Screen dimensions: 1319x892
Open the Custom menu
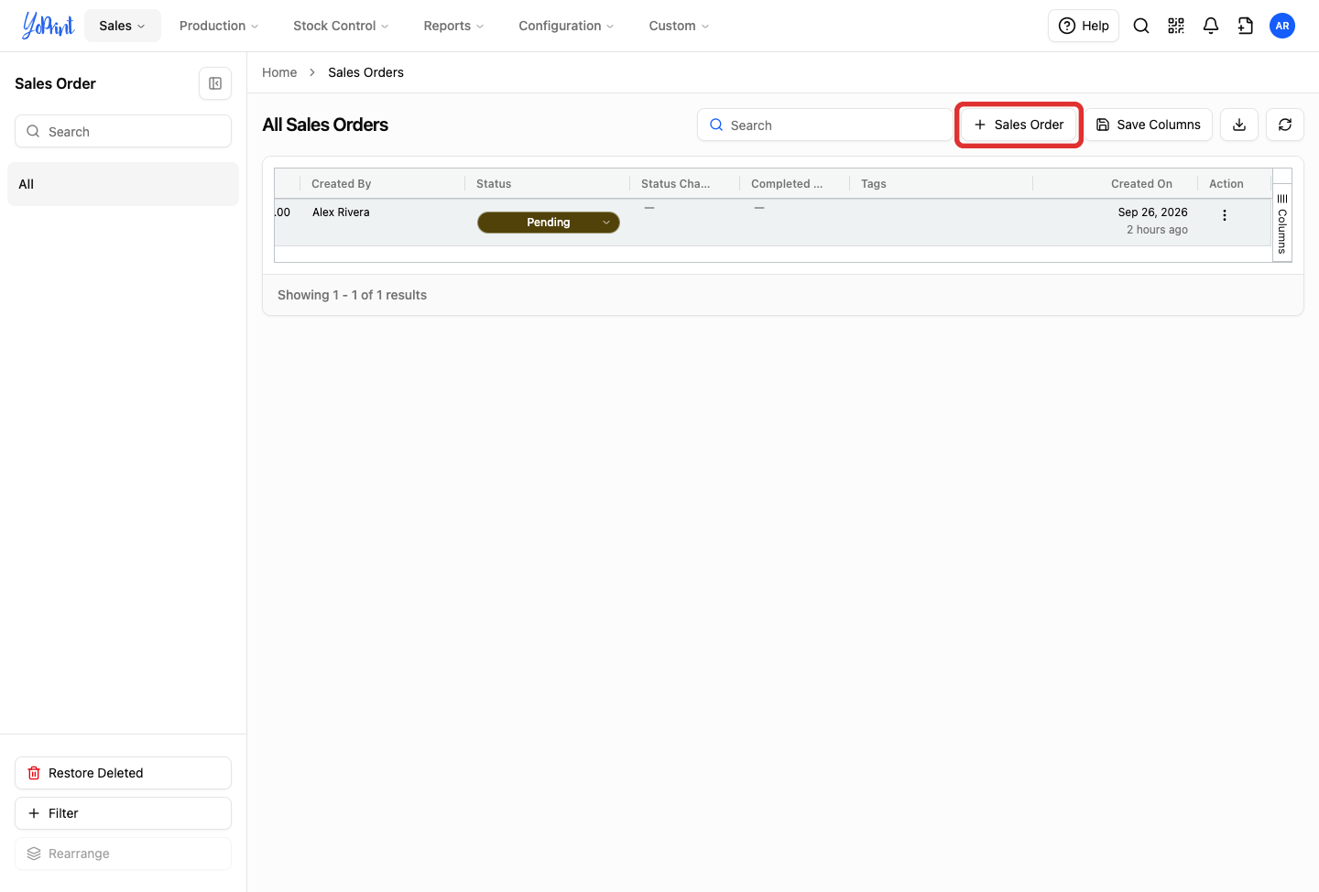[679, 26]
